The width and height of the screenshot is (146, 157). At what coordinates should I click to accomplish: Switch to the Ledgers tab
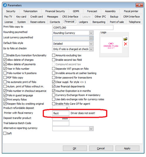(83, 22)
